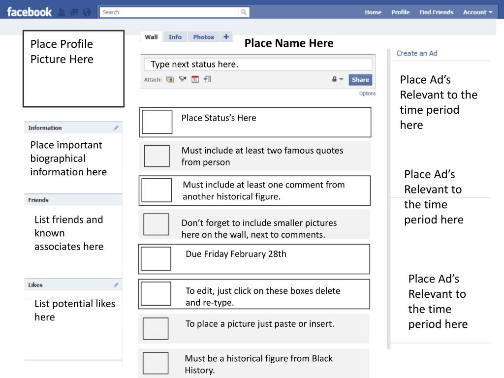The height and width of the screenshot is (378, 504).
Task: Click 'Must be a historical figure' text
Action: tap(259, 364)
